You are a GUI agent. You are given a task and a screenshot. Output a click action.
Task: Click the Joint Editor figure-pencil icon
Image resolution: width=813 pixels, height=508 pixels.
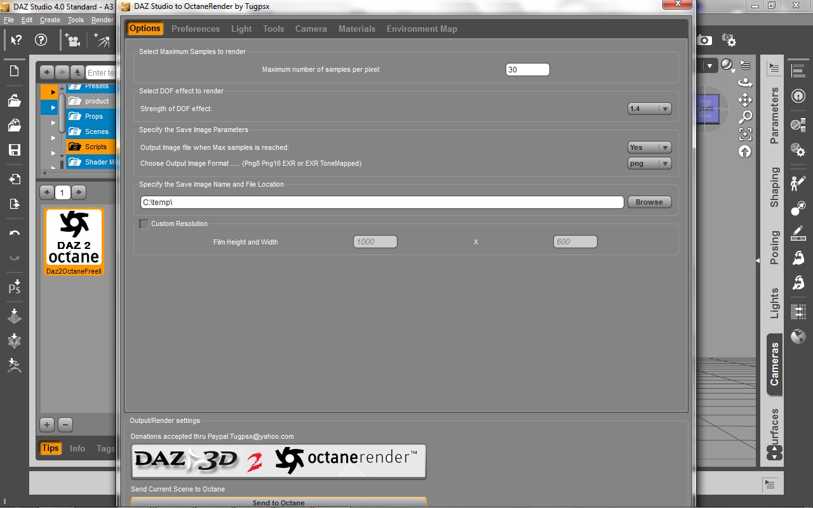coord(798,184)
